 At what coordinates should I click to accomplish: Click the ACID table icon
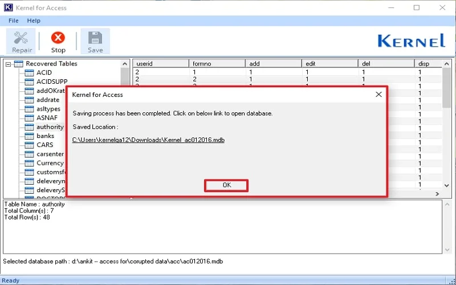pos(29,73)
